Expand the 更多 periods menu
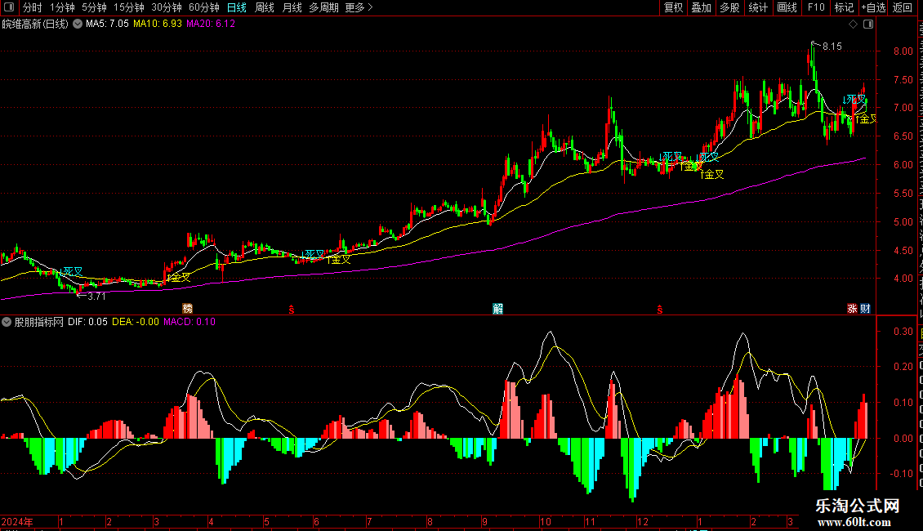 tap(359, 7)
